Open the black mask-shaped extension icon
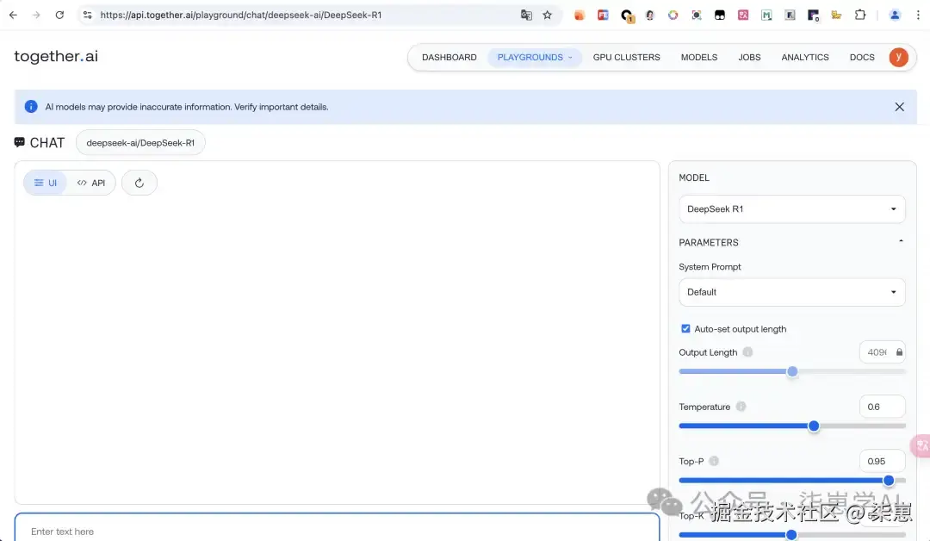 pyautogui.click(x=719, y=16)
